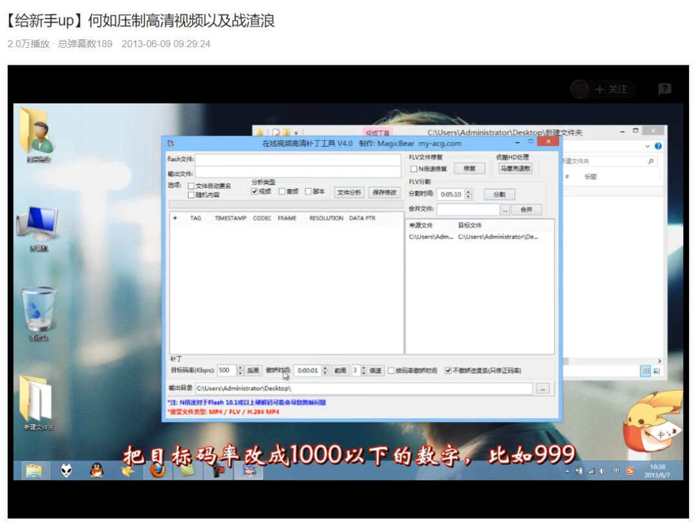Screen dimensions: 698x523
Task: Click the Sogou S input tray icon
Action: pos(630,471)
